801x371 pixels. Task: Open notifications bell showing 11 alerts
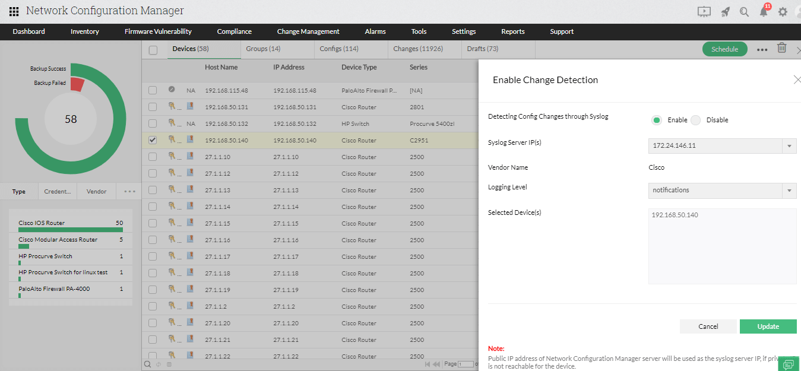764,11
